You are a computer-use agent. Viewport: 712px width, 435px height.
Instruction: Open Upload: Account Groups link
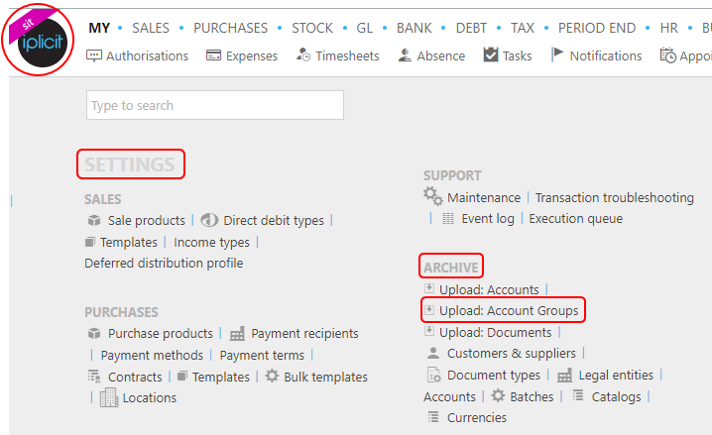tap(509, 311)
